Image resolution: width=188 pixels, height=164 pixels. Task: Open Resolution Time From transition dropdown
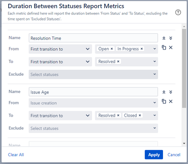pos(60,49)
